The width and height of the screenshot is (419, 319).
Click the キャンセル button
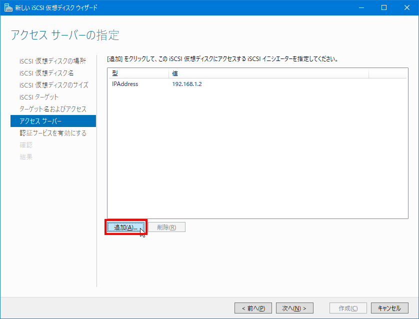pyautogui.click(x=389, y=307)
